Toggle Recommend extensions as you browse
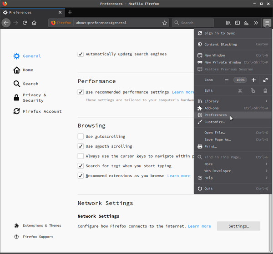 click(81, 175)
